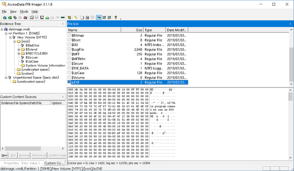Toggle text view mode (glasses TEXT icon)
The width and height of the screenshot is (294, 171).
pyautogui.click(x=104, y=17)
